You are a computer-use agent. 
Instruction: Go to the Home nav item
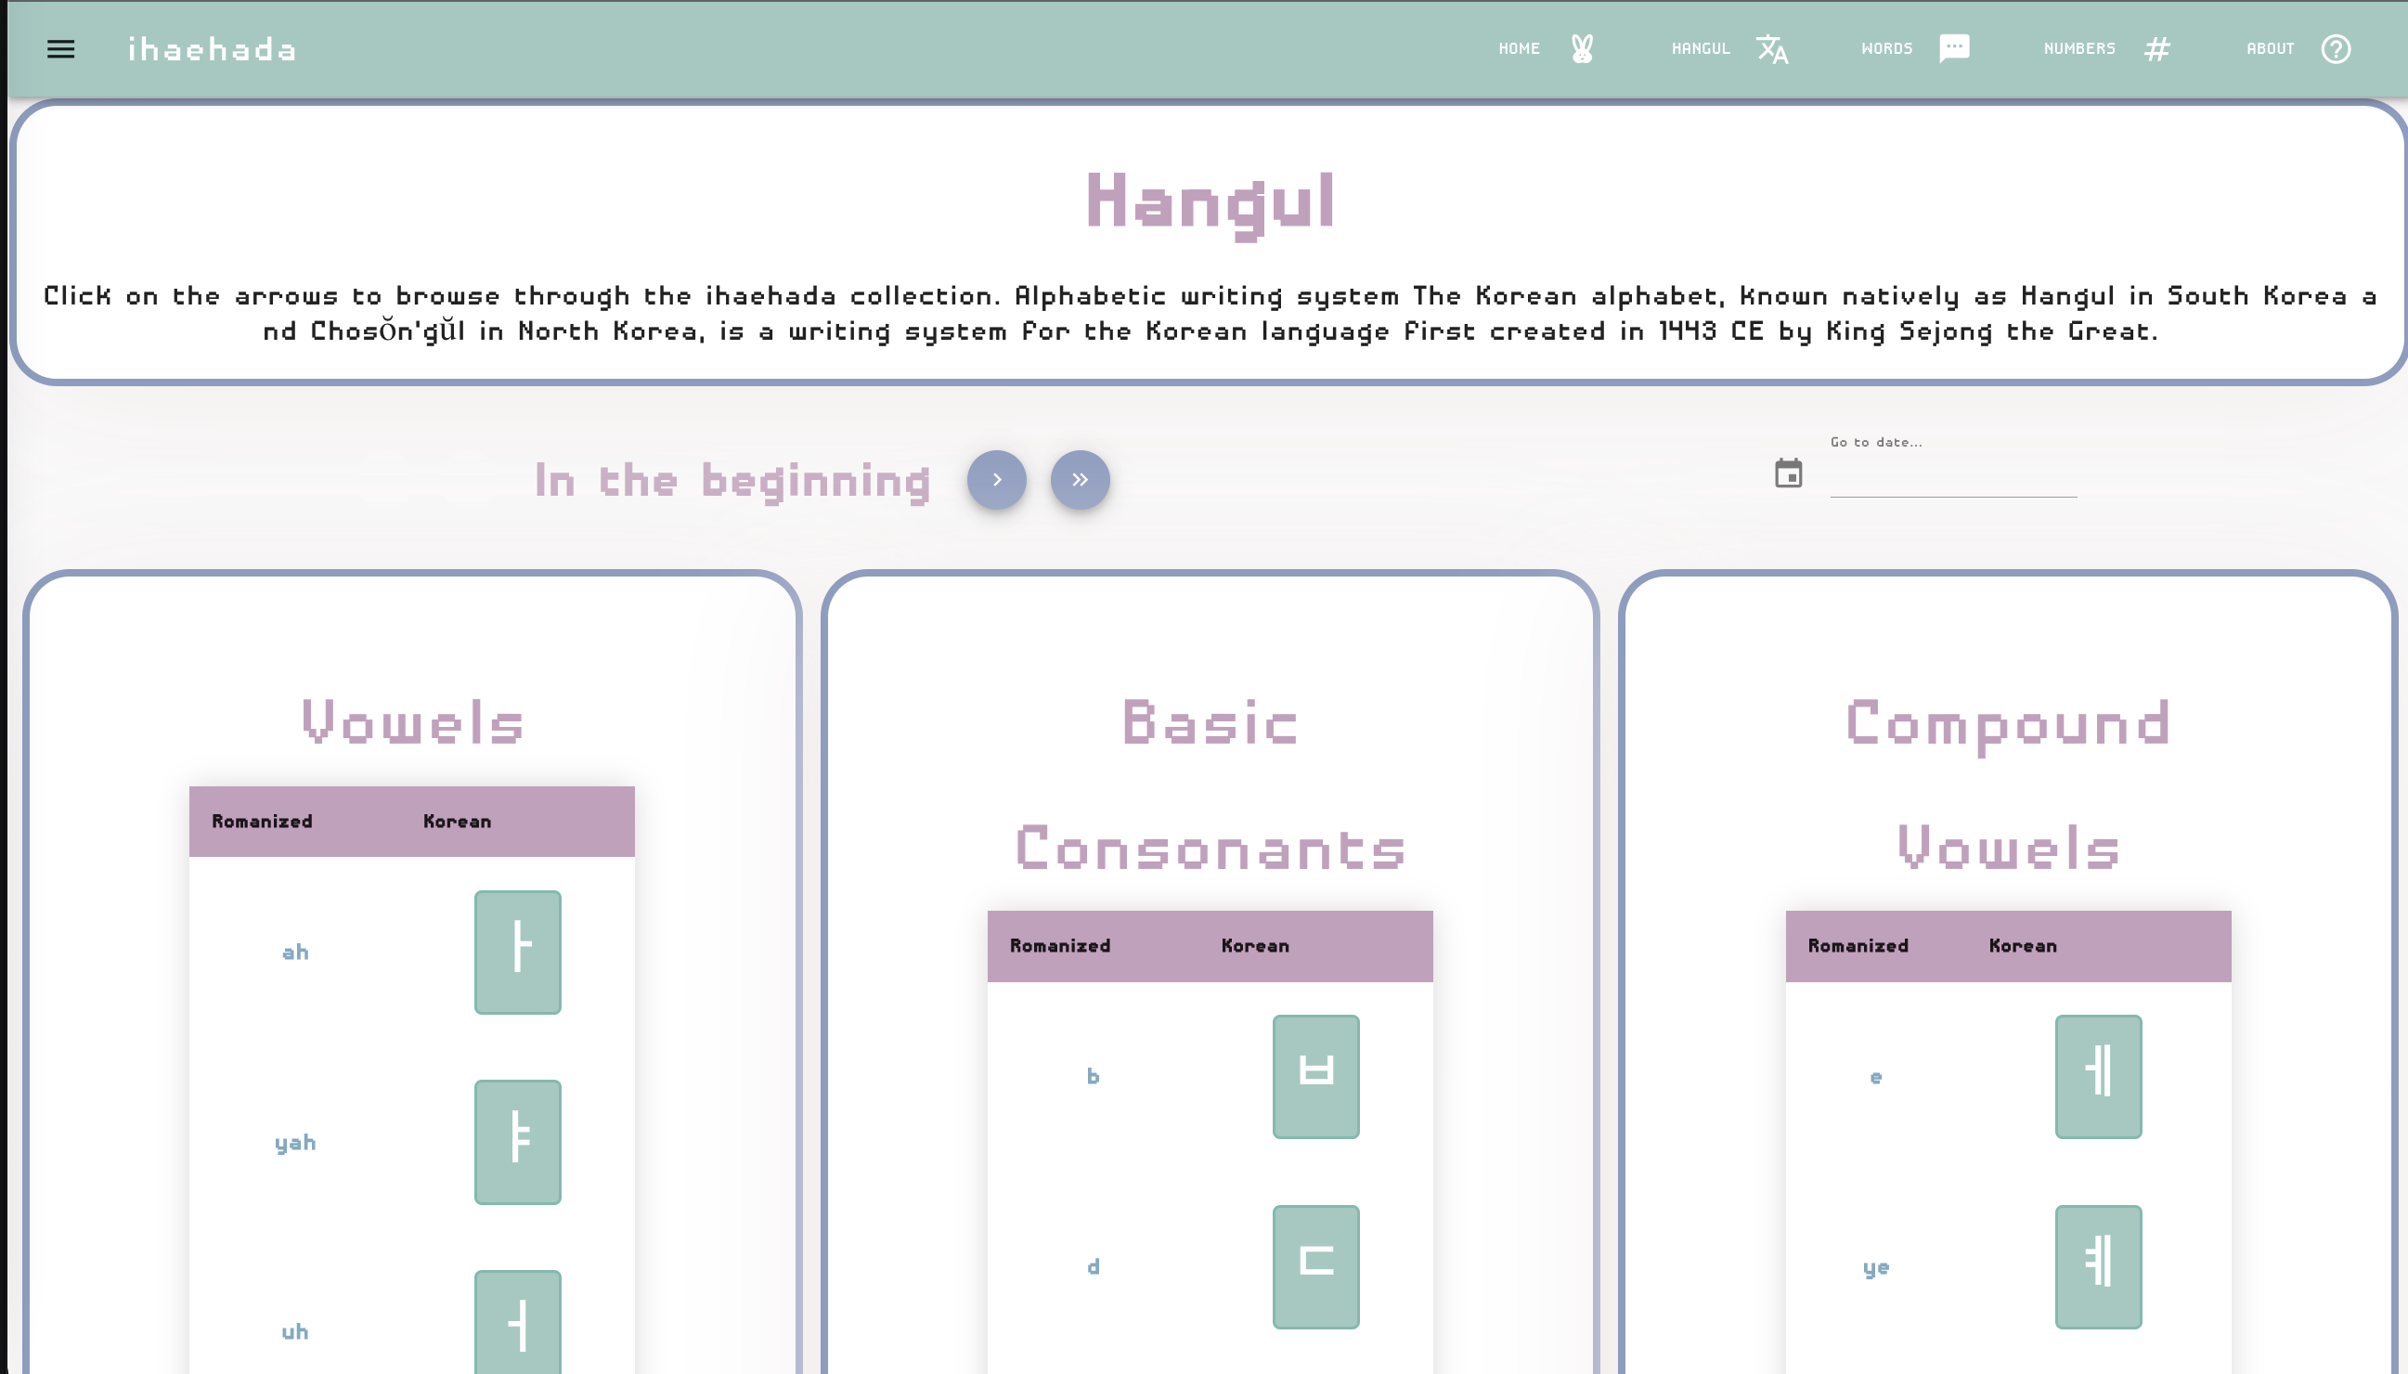[1519, 48]
